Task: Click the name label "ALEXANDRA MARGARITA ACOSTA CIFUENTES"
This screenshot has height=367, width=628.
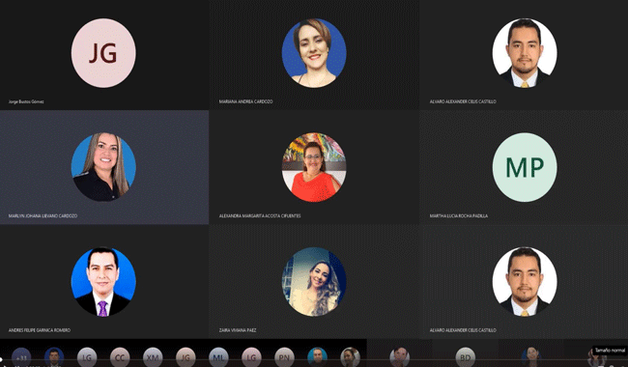Action: pos(260,215)
